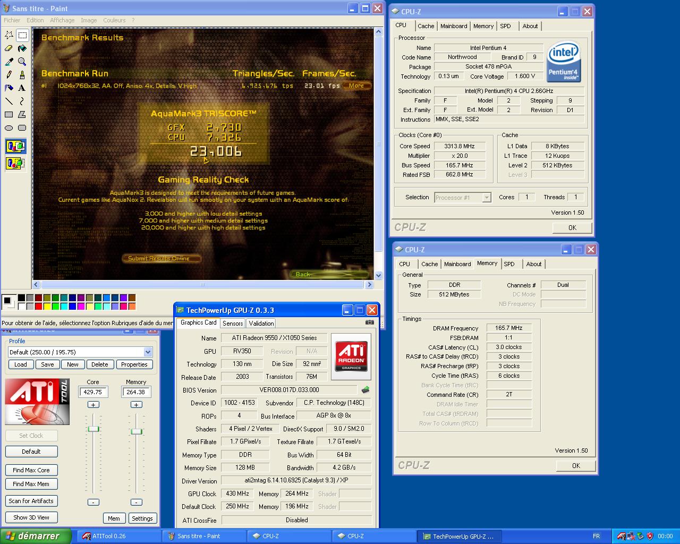Enable the opaque selection option in Paint
The image size is (680, 544).
(16, 146)
